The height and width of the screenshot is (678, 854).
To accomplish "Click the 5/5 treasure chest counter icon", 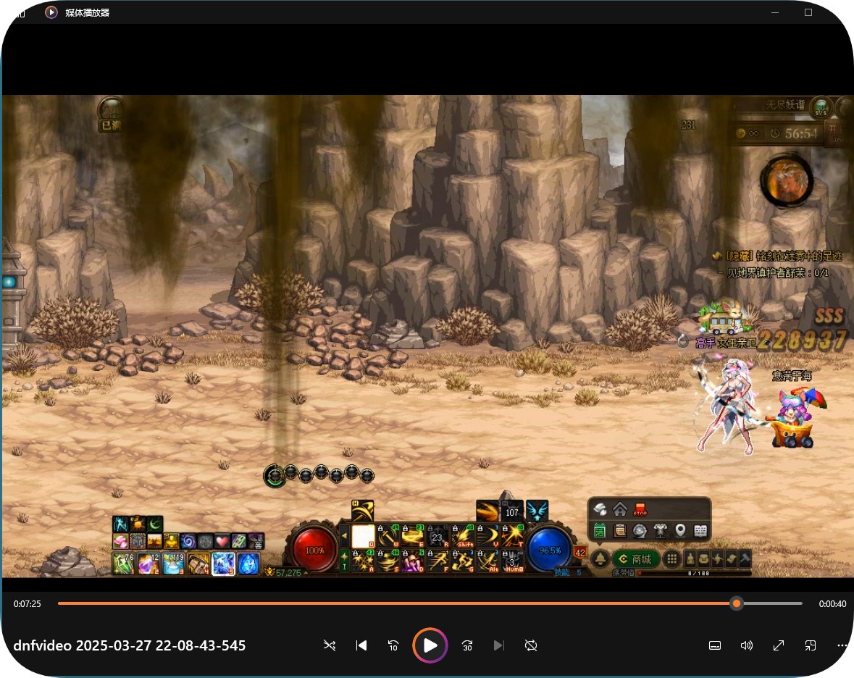I will tap(820, 106).
